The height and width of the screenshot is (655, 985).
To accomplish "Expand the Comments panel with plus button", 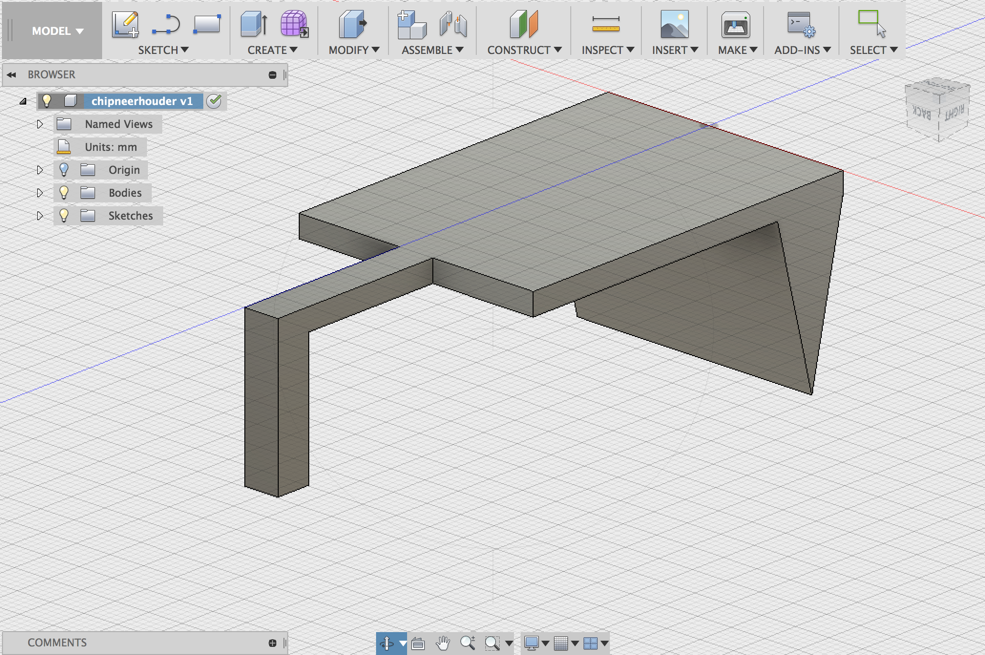I will pyautogui.click(x=272, y=643).
